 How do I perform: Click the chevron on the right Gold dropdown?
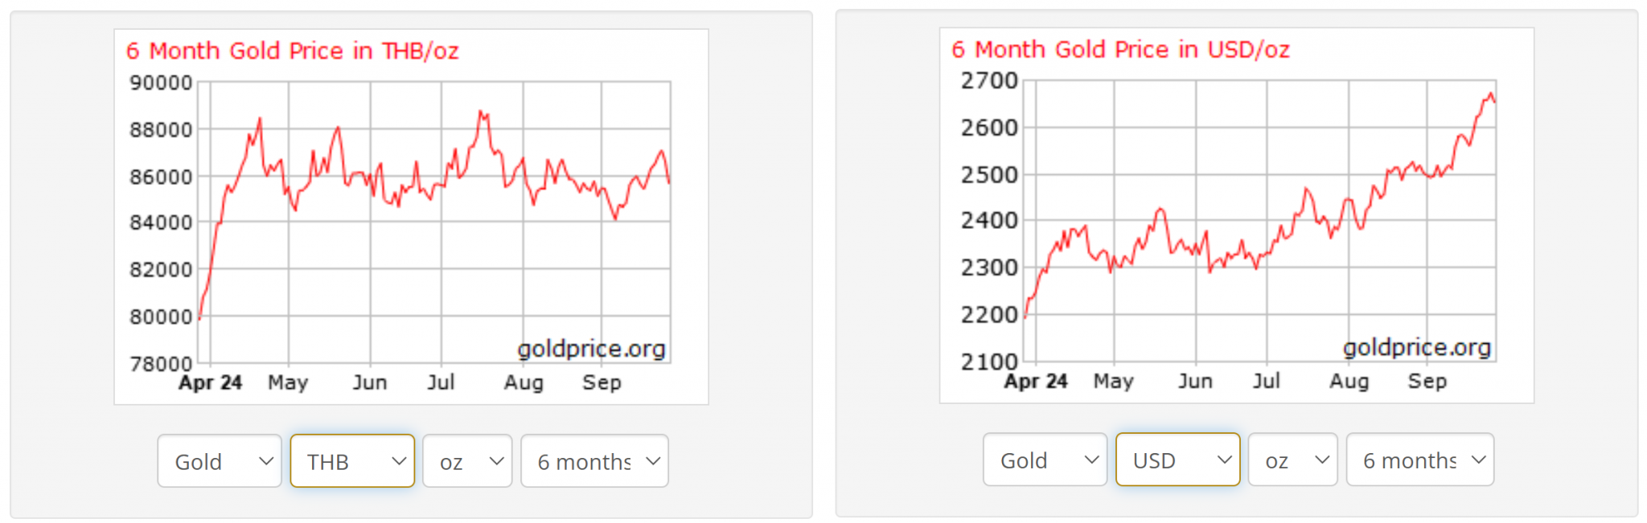(1091, 460)
